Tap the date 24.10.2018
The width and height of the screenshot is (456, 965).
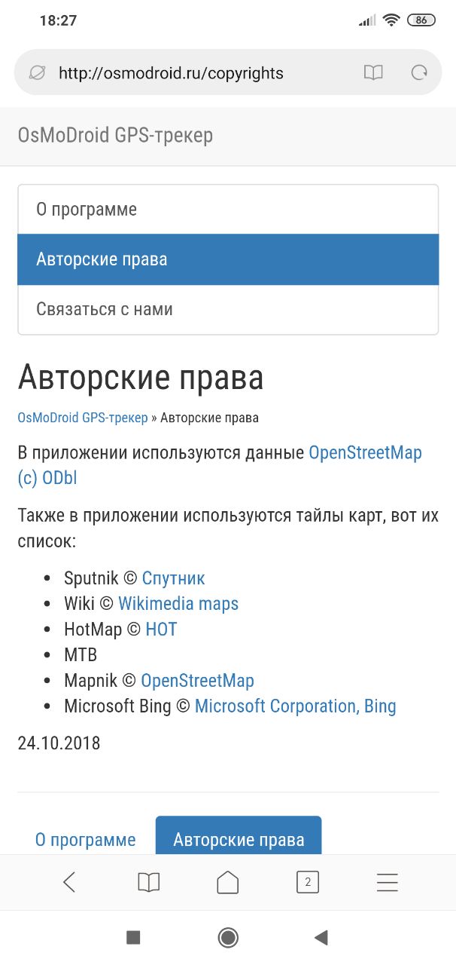(59, 743)
